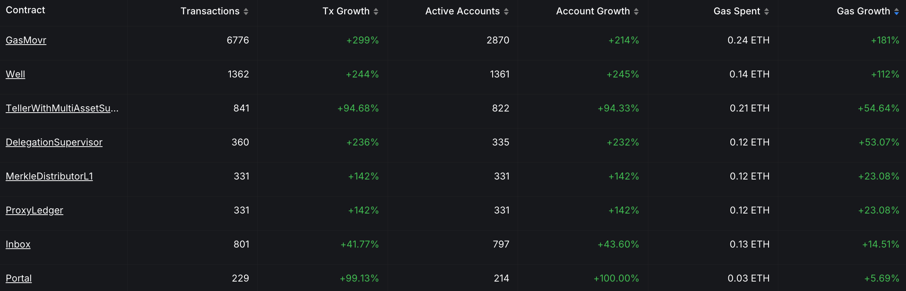
Task: Select the ProxyLedger contract link
Action: (x=34, y=210)
